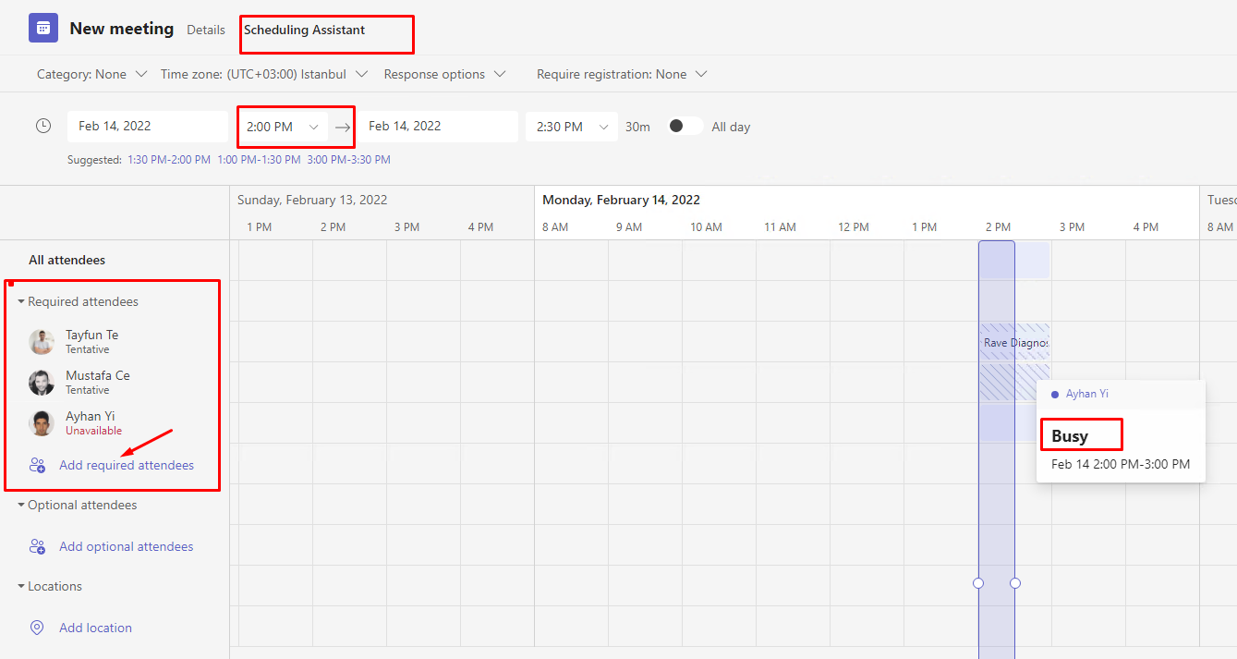The height and width of the screenshot is (659, 1237).
Task: Select suggested time 1:30 PM-2:00 PM
Action: point(168,160)
